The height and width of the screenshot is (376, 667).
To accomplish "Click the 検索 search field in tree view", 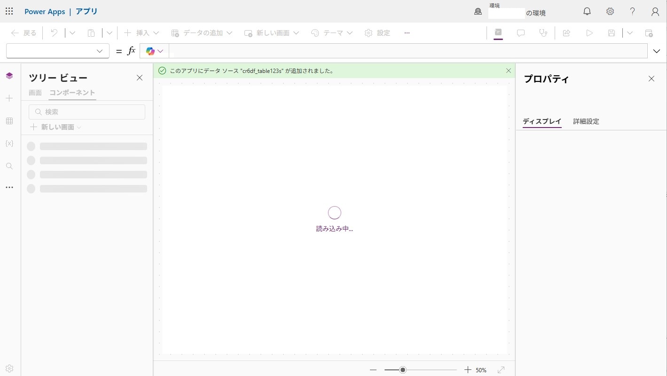I will point(87,112).
